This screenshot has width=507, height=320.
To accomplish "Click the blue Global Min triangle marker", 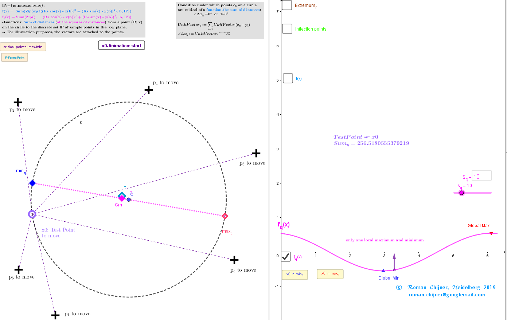I will click(x=383, y=270).
